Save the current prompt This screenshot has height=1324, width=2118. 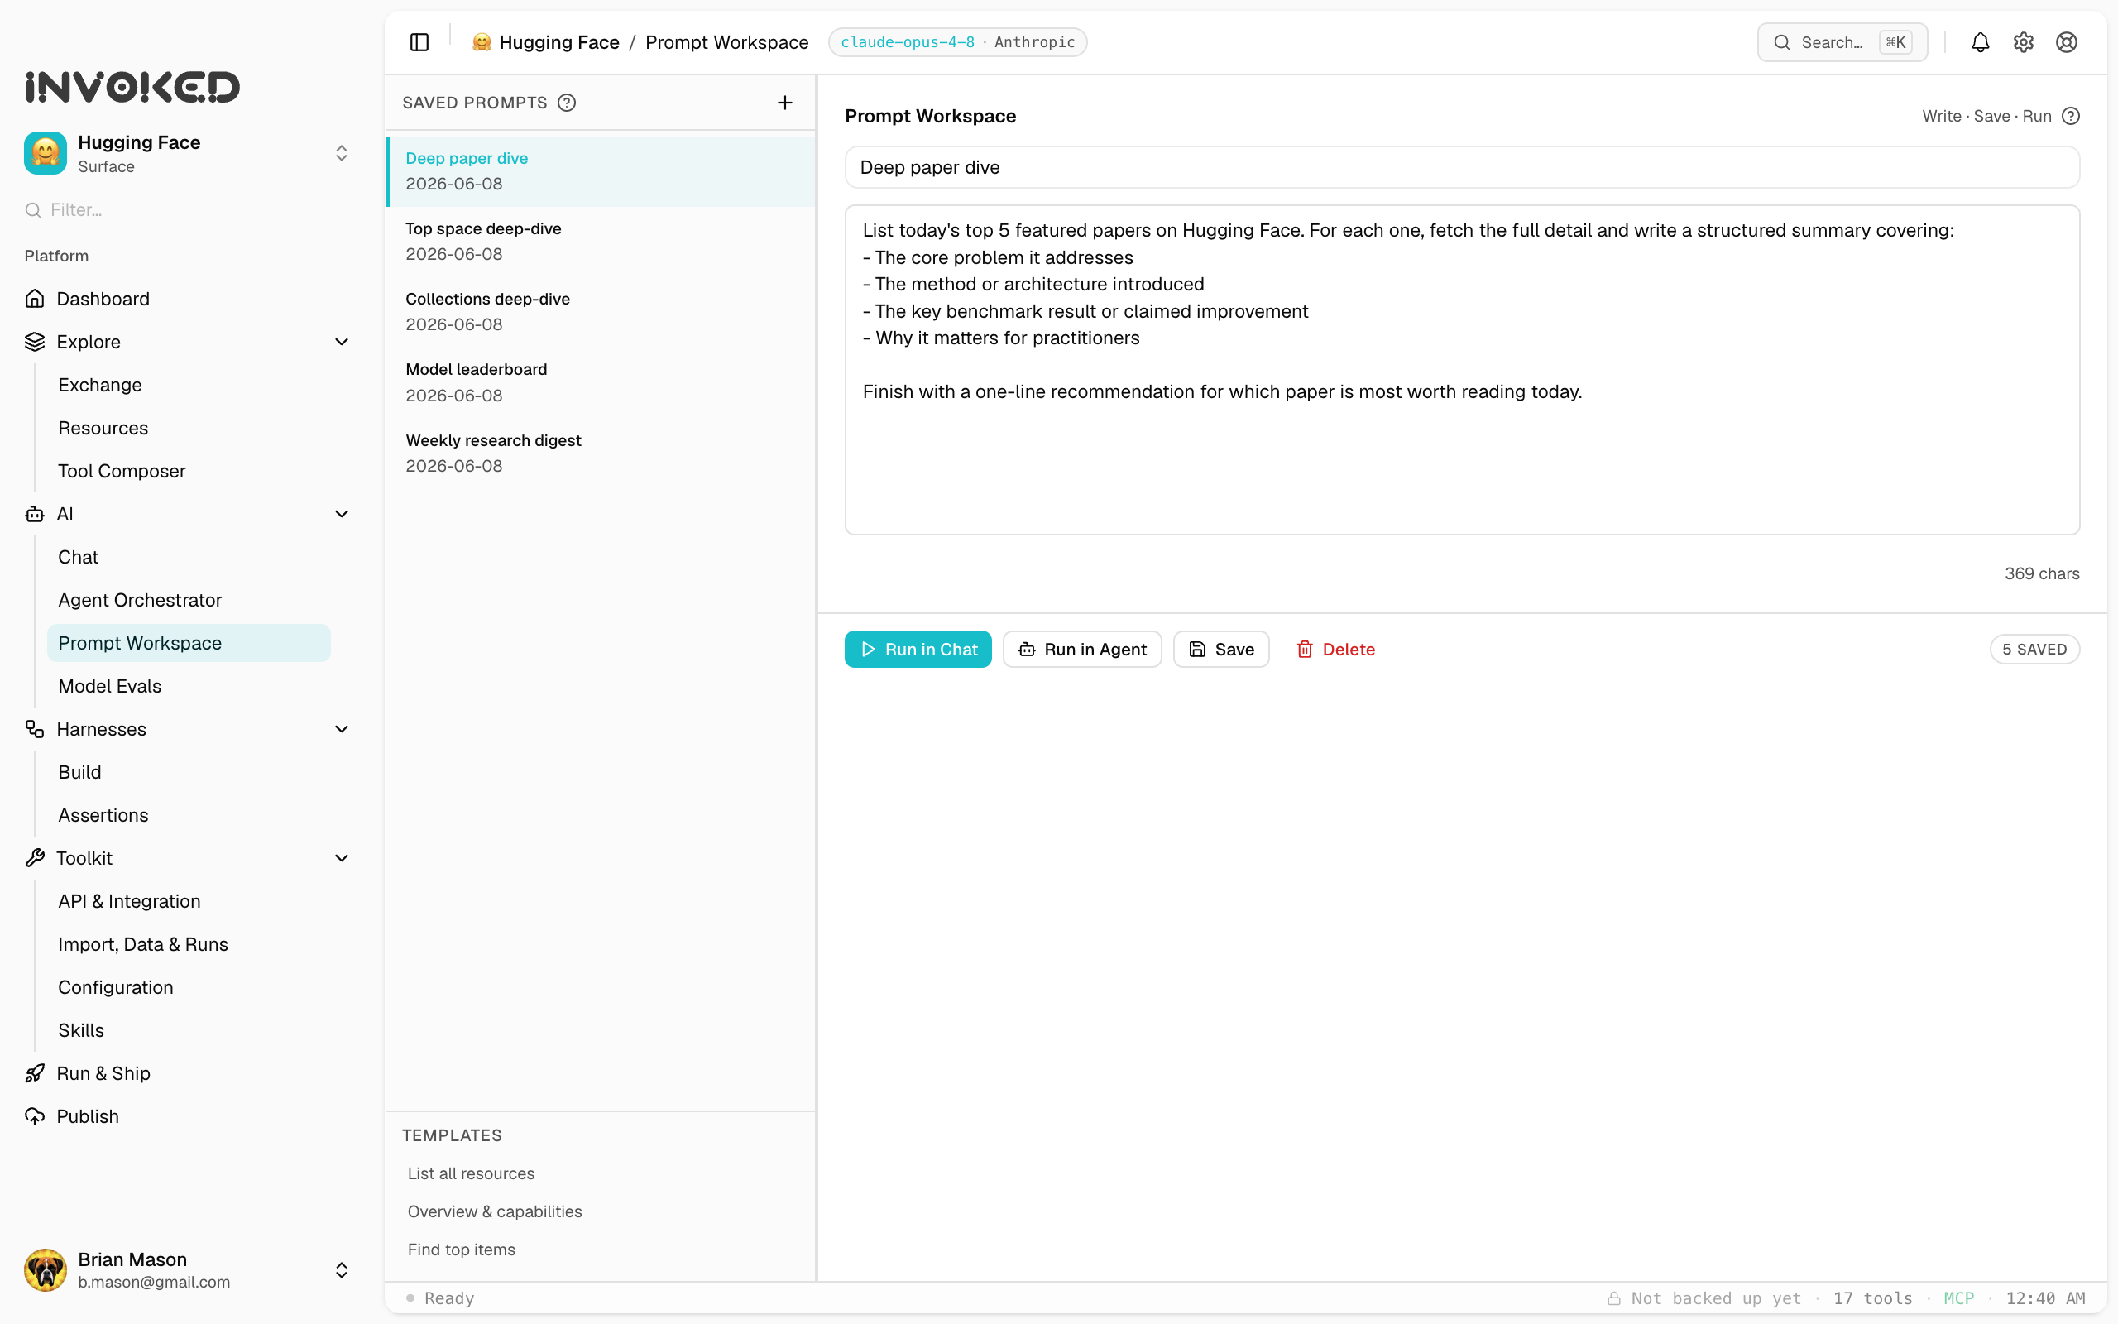1221,649
